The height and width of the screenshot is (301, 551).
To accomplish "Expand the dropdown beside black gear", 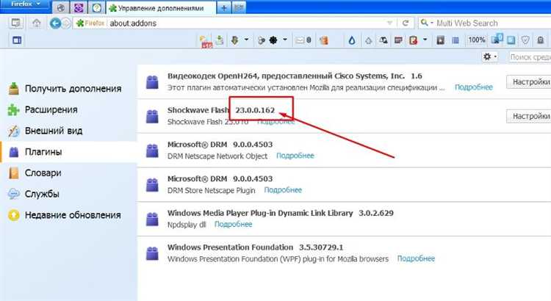I will coord(285,40).
